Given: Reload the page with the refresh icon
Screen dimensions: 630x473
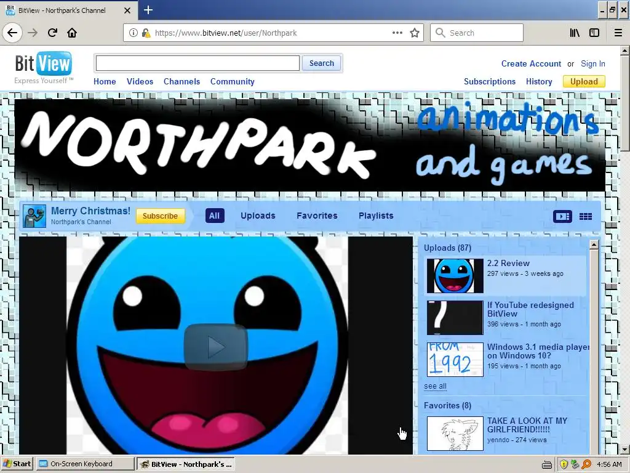Looking at the screenshot, I should click(52, 33).
